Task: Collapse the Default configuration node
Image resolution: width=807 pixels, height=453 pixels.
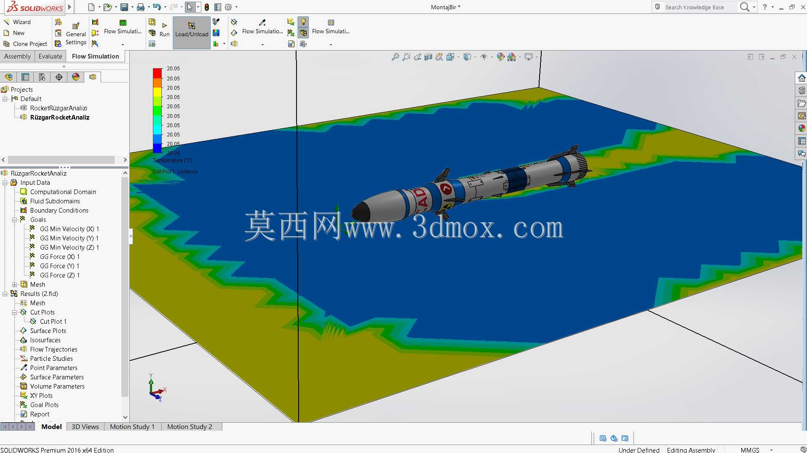Action: [x=5, y=99]
